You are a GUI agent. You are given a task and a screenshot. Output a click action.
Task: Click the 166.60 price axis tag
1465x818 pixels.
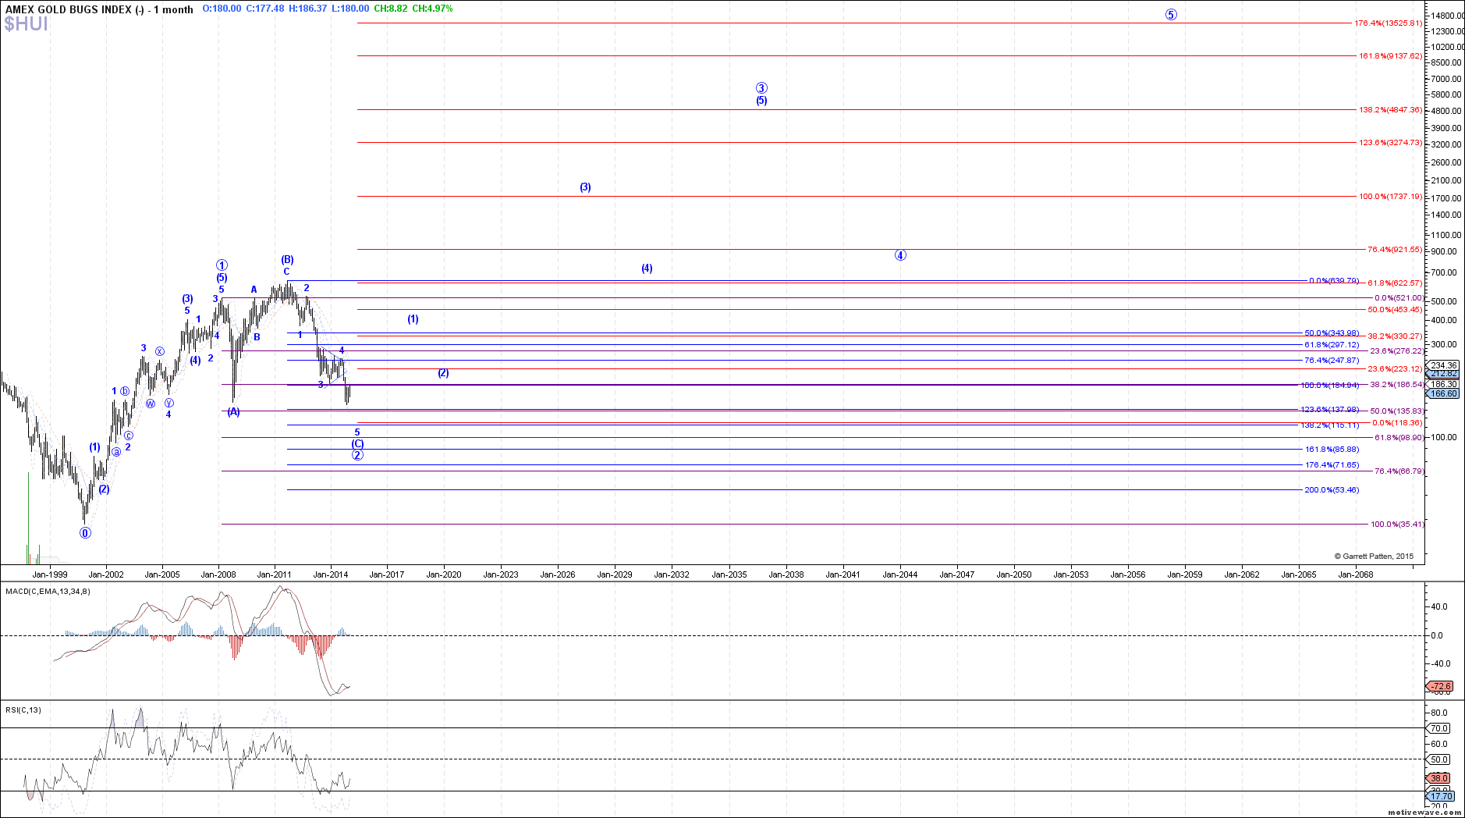point(1444,393)
